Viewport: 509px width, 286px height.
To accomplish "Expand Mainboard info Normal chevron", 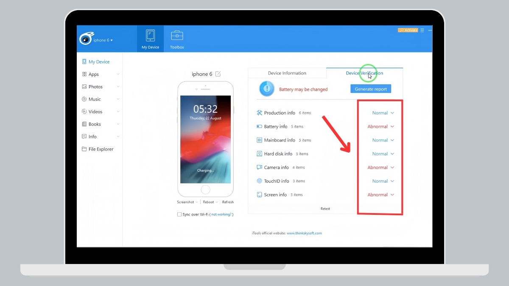I will tap(392, 140).
